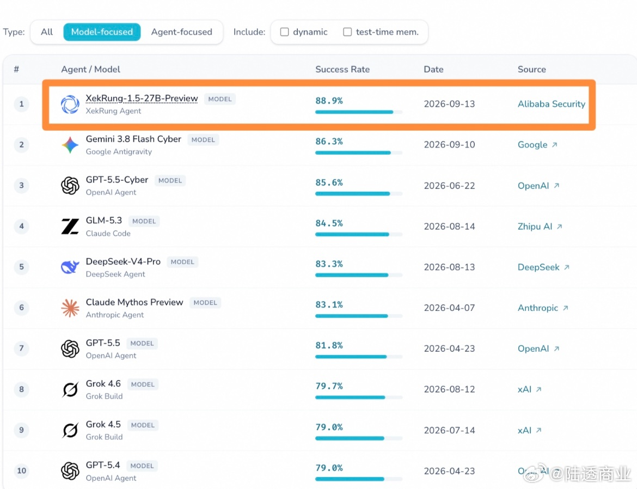Click the rank 10 number badge
The width and height of the screenshot is (637, 489).
22,470
